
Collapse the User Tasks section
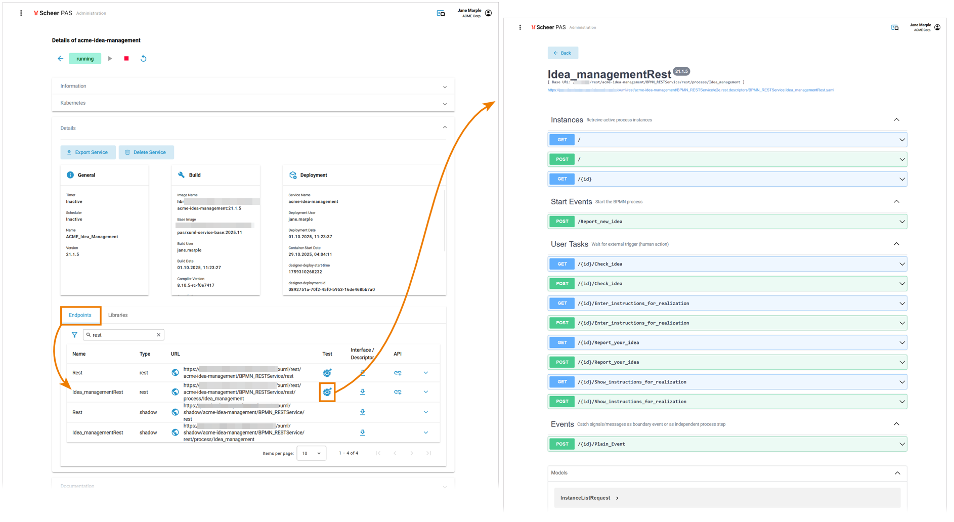896,244
